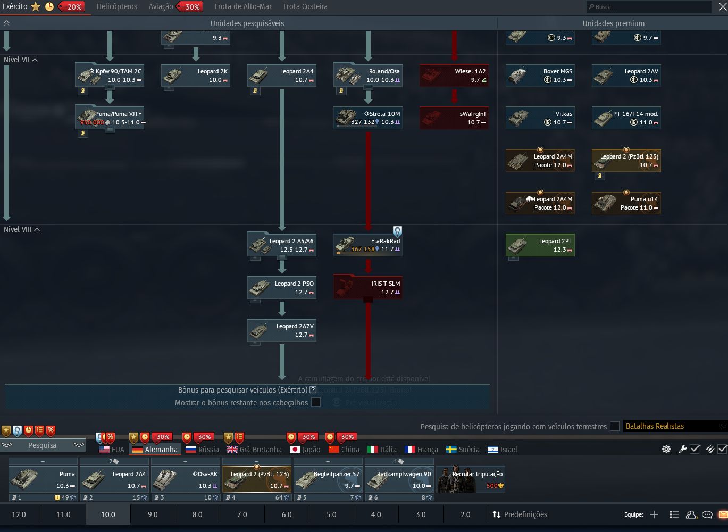The height and width of the screenshot is (532, 728).
Task: Switch to Frota de Alto-Mar tab
Action: click(x=243, y=6)
